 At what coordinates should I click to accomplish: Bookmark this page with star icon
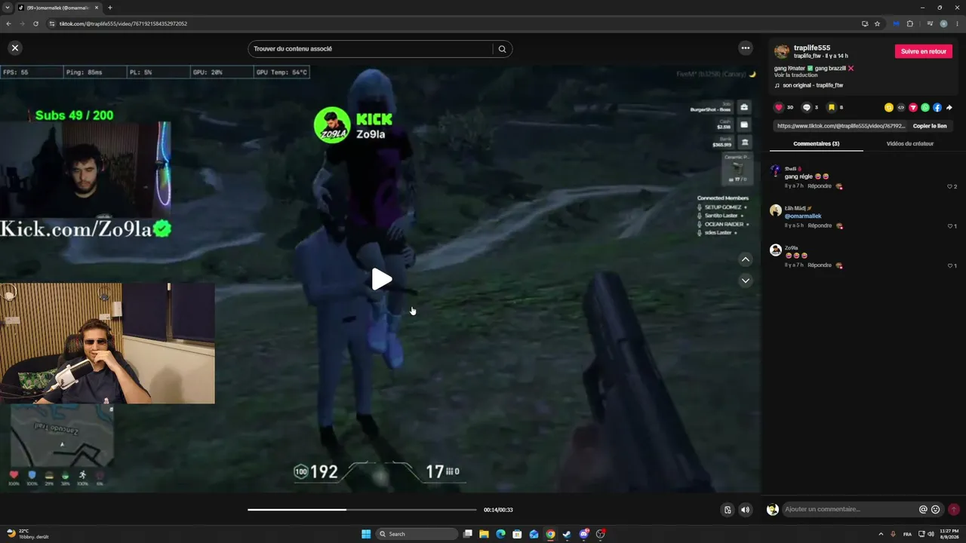[x=878, y=23]
